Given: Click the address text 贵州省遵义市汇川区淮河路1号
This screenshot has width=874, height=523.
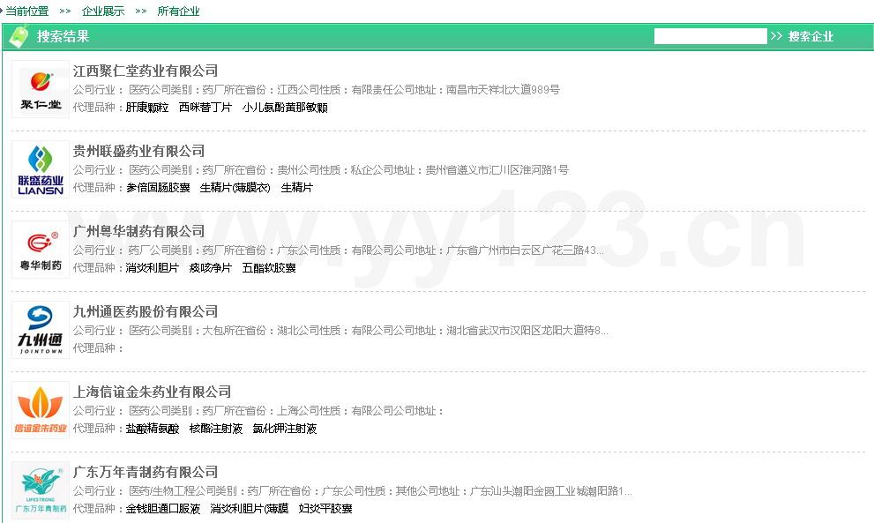Looking at the screenshot, I should [x=497, y=170].
